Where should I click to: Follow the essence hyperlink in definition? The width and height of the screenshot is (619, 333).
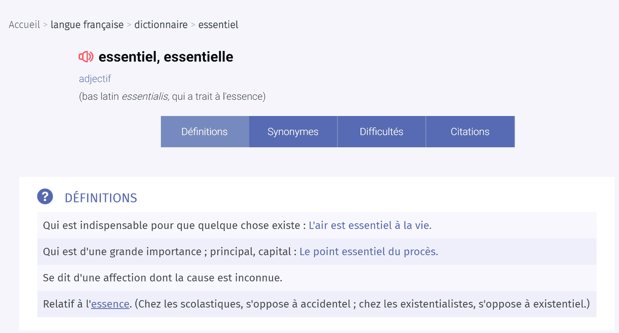(x=110, y=304)
